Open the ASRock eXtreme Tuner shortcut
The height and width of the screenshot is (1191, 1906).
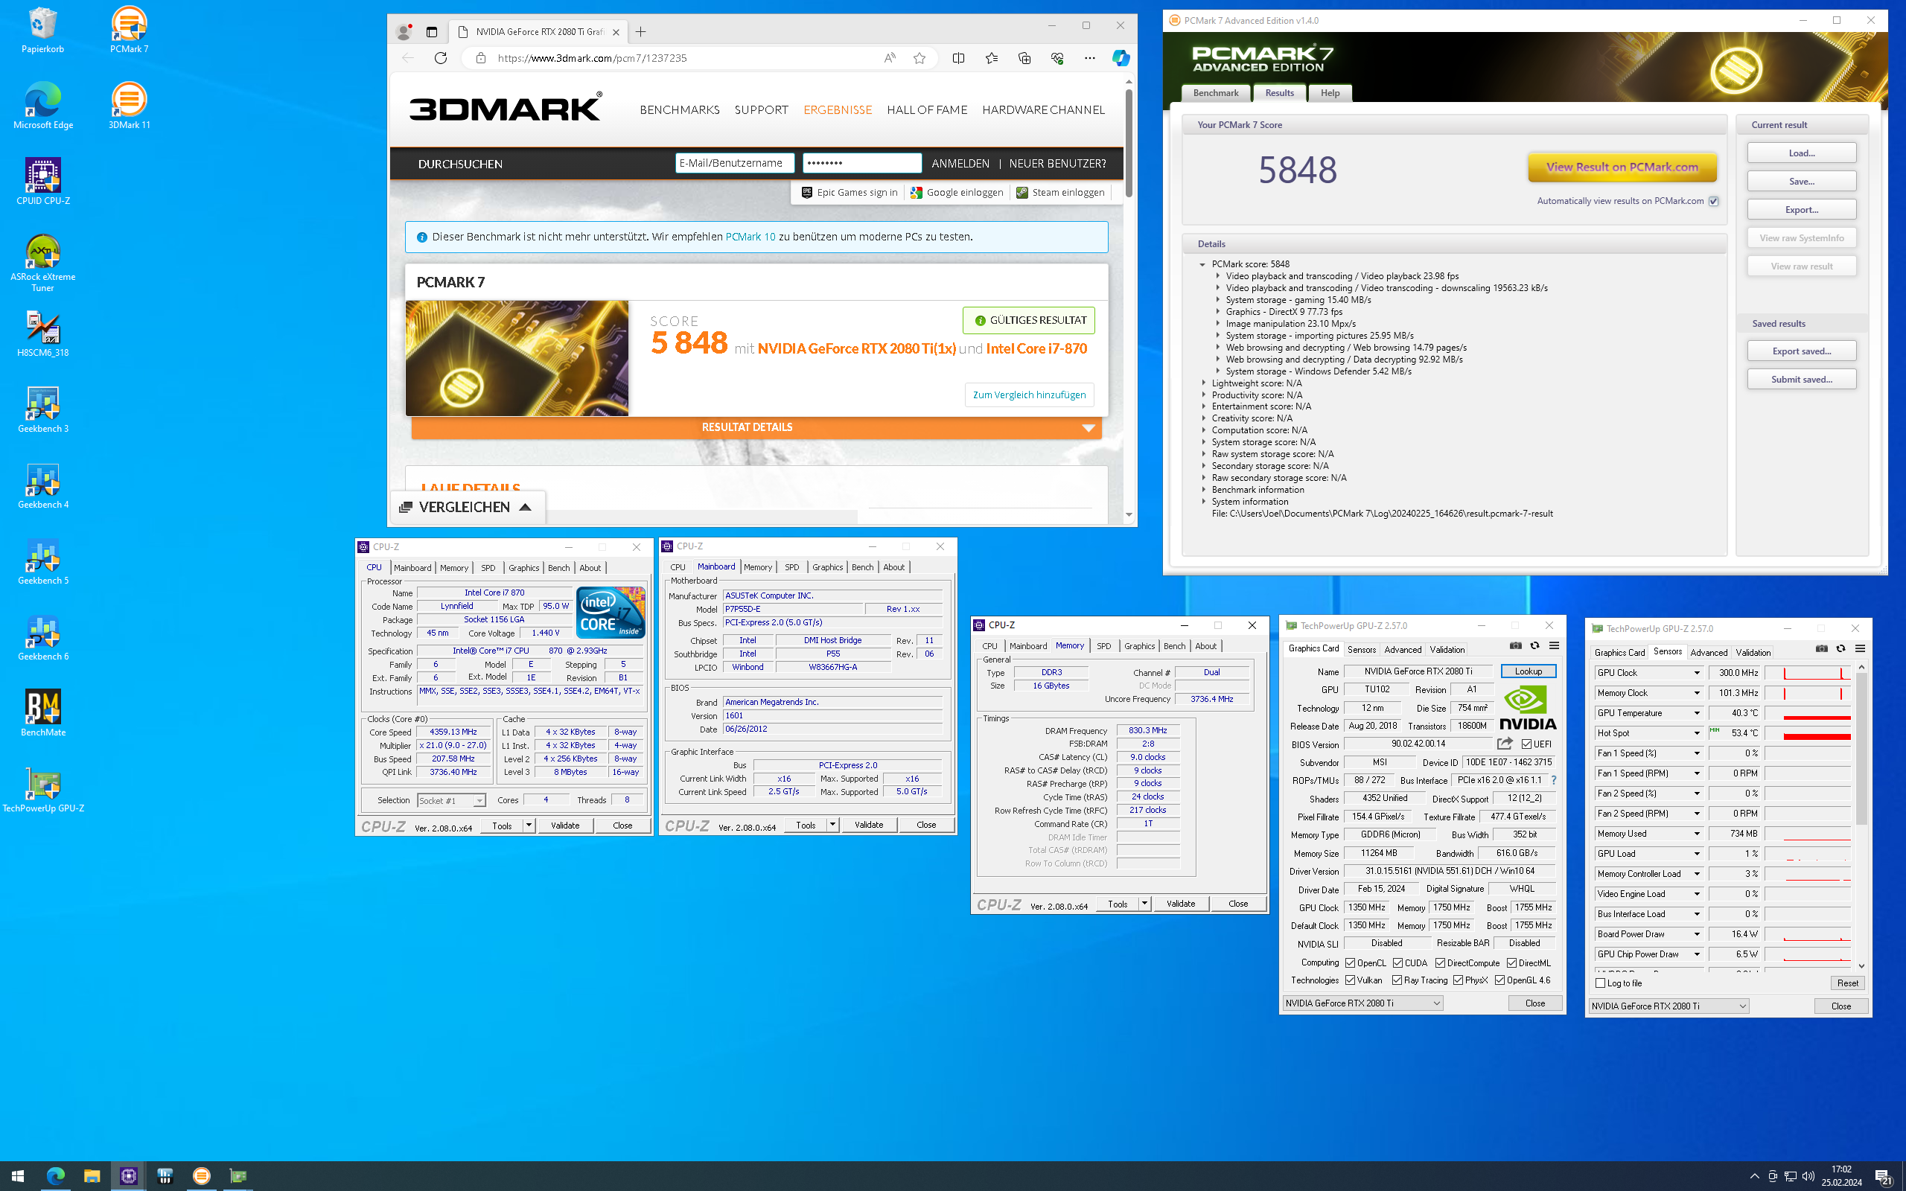click(x=42, y=263)
